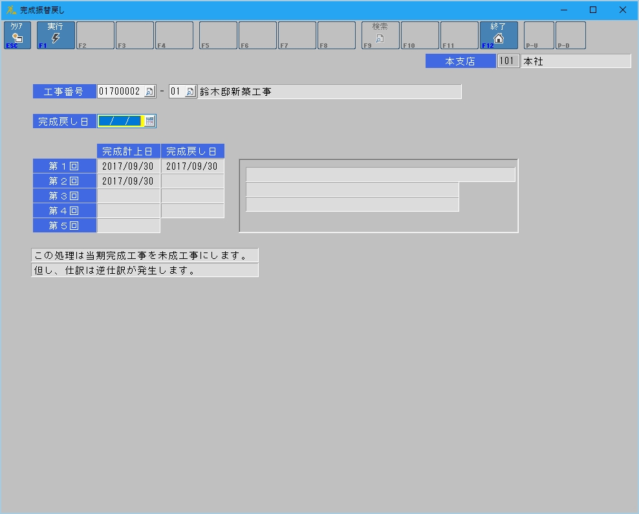
Task: Click the 工事番号 field containing 01700002
Action: [120, 92]
